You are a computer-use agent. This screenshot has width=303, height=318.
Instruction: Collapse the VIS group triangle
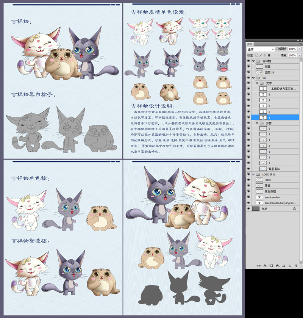[x=253, y=78]
